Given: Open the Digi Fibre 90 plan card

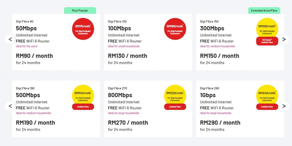Looking at the screenshot, I should pyautogui.click(x=43, y=57).
